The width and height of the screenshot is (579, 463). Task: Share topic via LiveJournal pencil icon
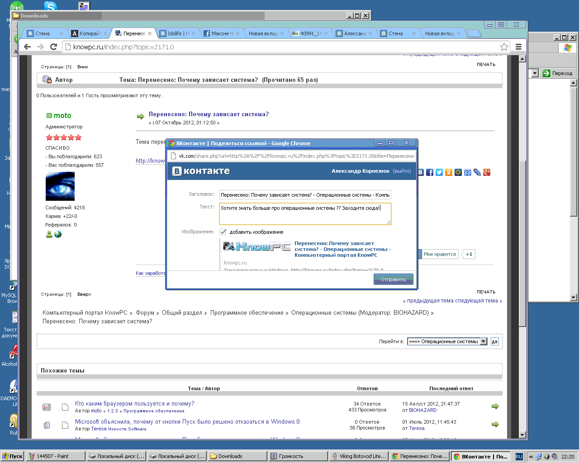pos(477,172)
